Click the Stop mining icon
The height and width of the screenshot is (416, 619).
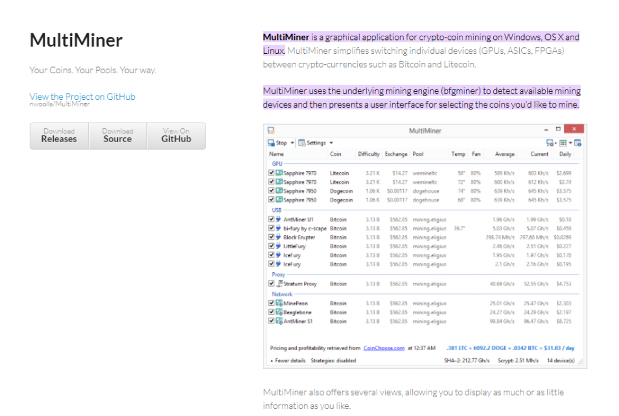click(271, 143)
